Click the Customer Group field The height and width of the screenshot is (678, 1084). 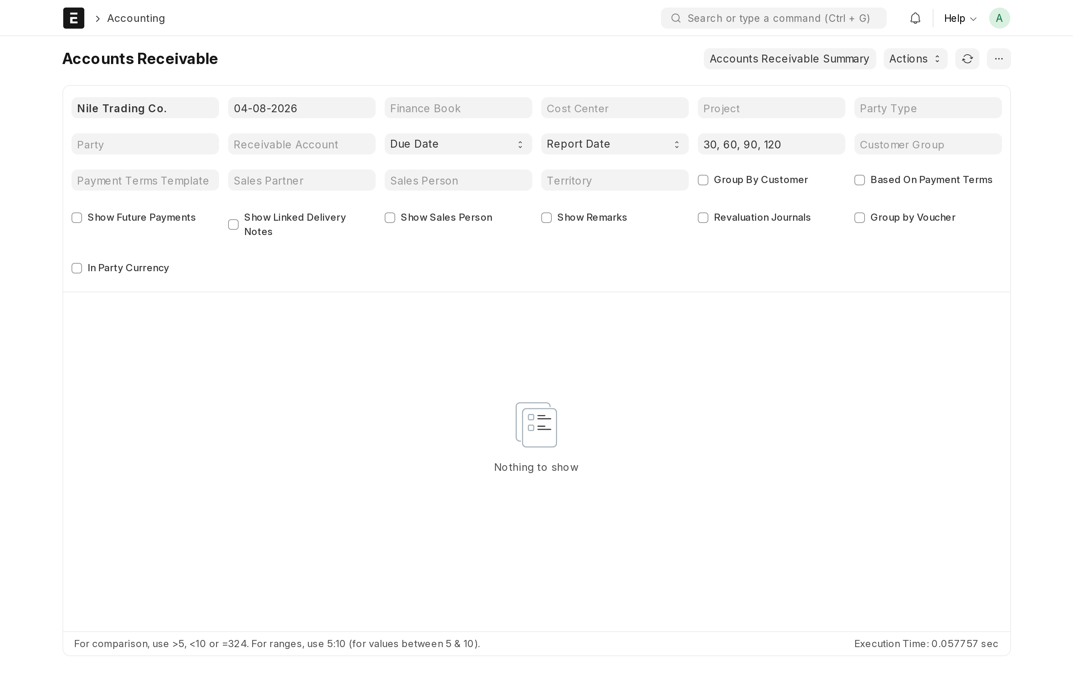click(x=928, y=144)
